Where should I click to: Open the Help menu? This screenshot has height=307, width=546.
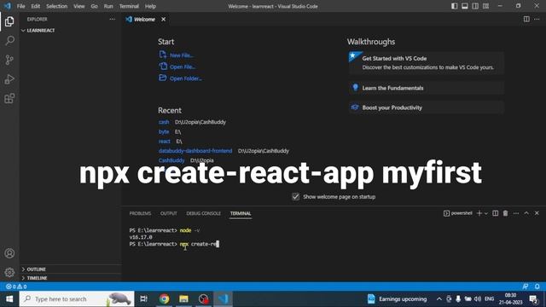(150, 6)
